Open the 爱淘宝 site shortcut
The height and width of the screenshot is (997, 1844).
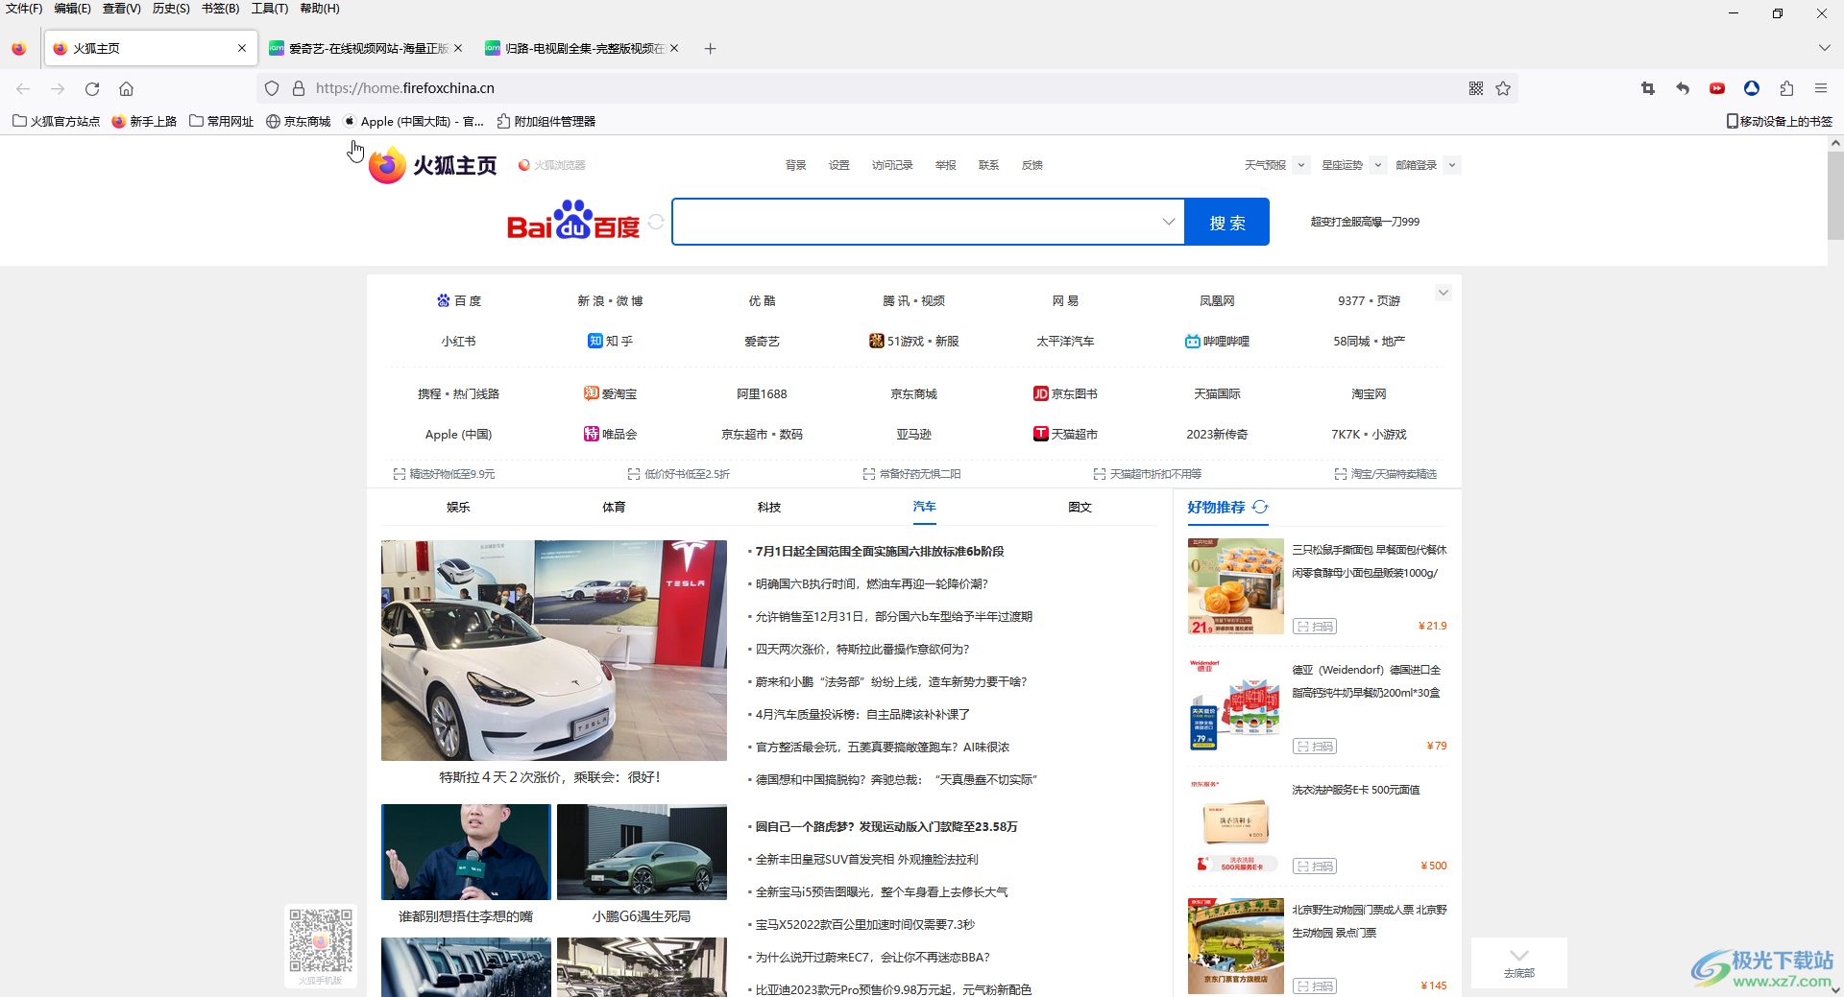tap(610, 393)
